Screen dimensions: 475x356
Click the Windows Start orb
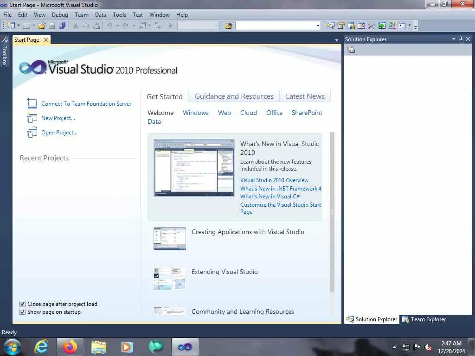(x=13, y=347)
